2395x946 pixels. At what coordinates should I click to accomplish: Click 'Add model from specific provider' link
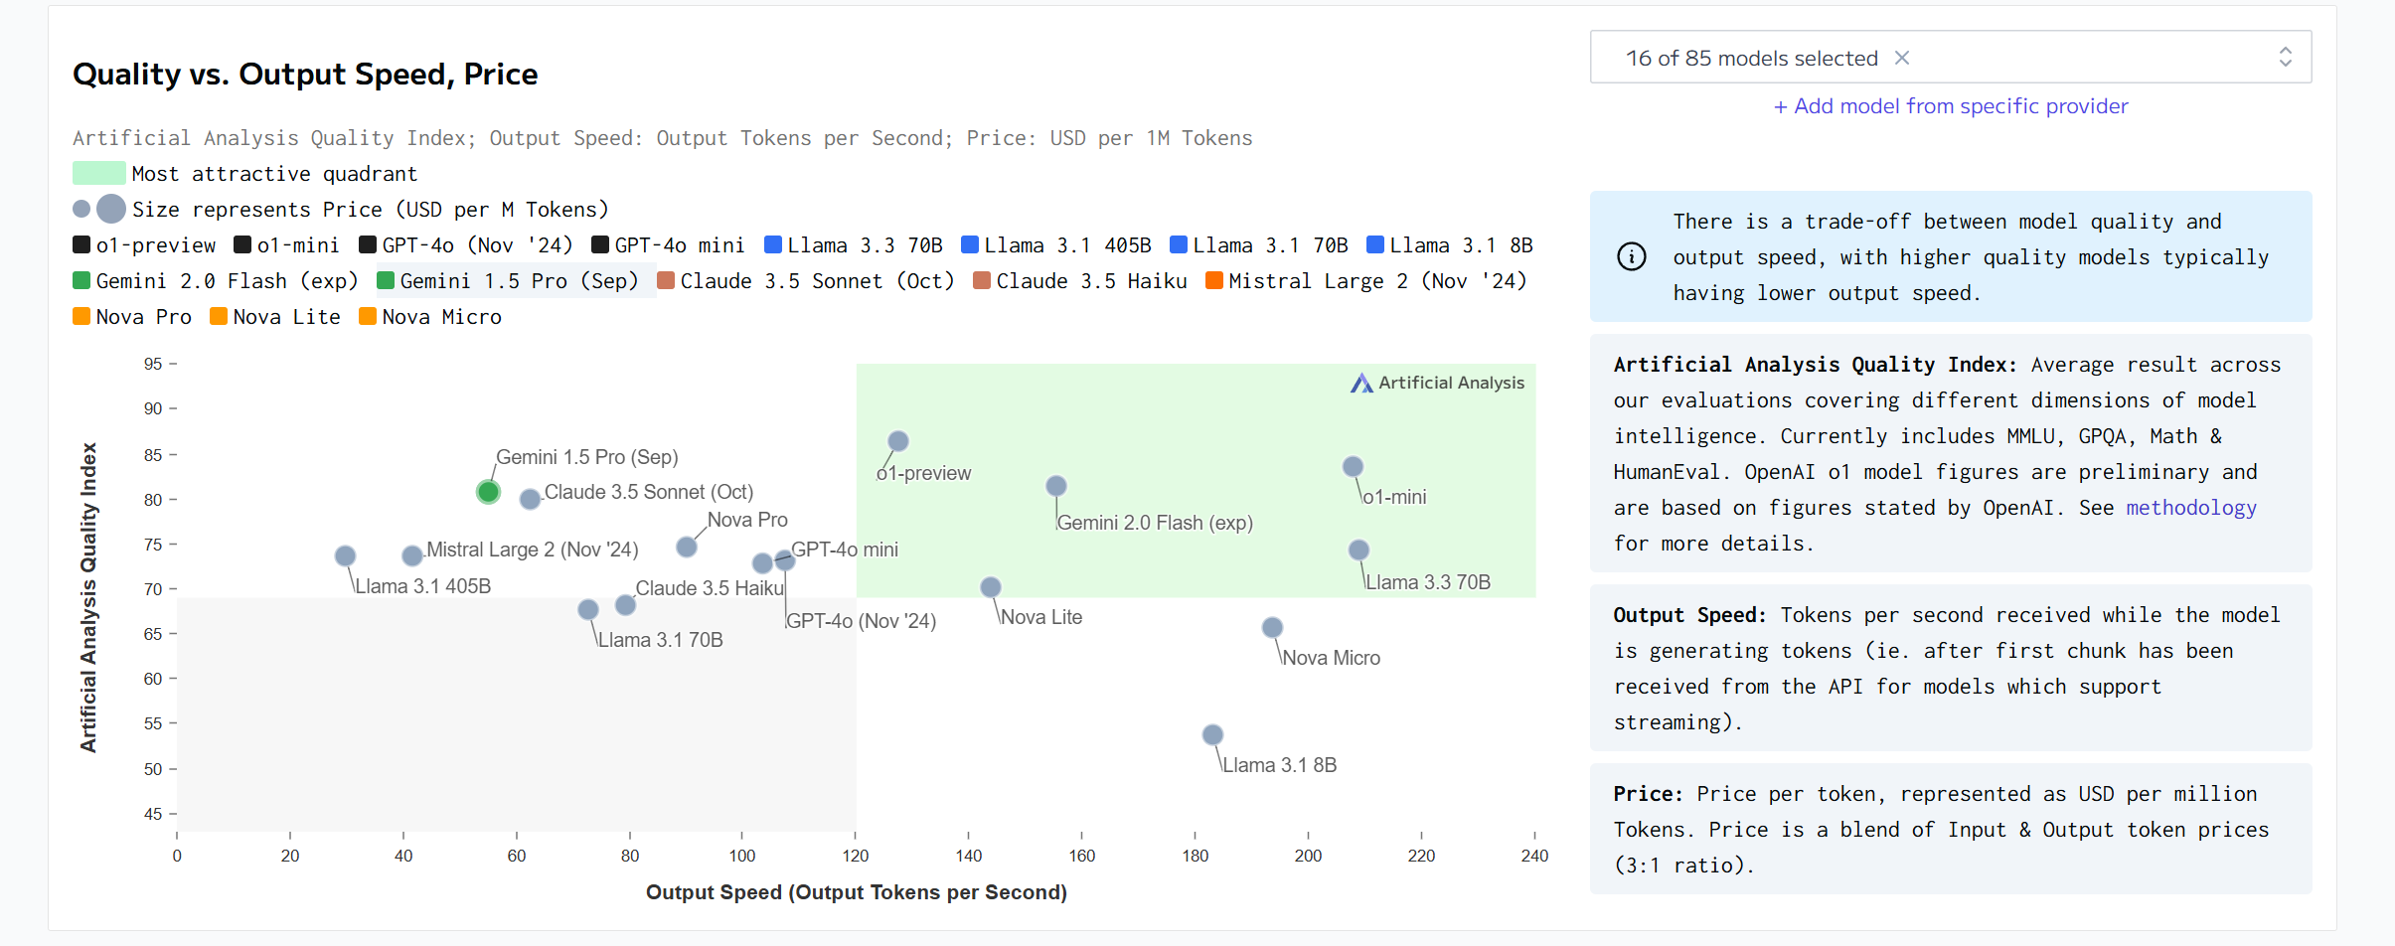click(1951, 106)
